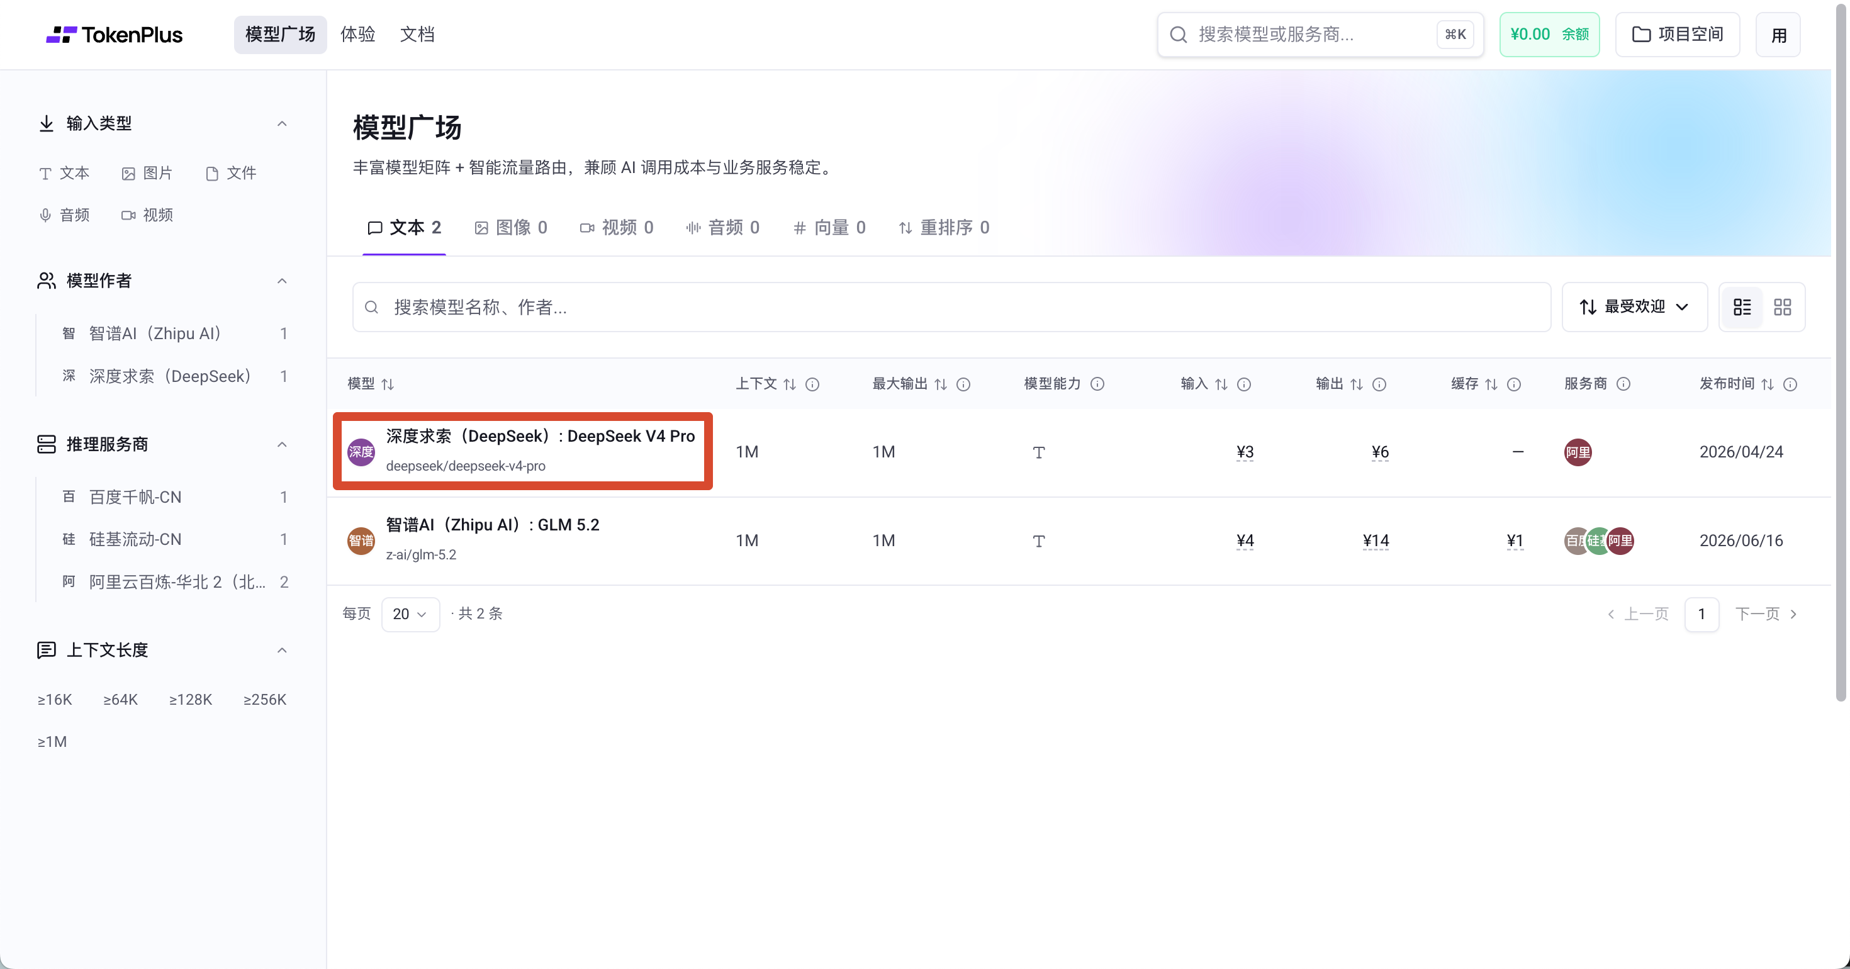1850x969 pixels.
Task: Switch to the 向量 0 category tab
Action: (829, 228)
